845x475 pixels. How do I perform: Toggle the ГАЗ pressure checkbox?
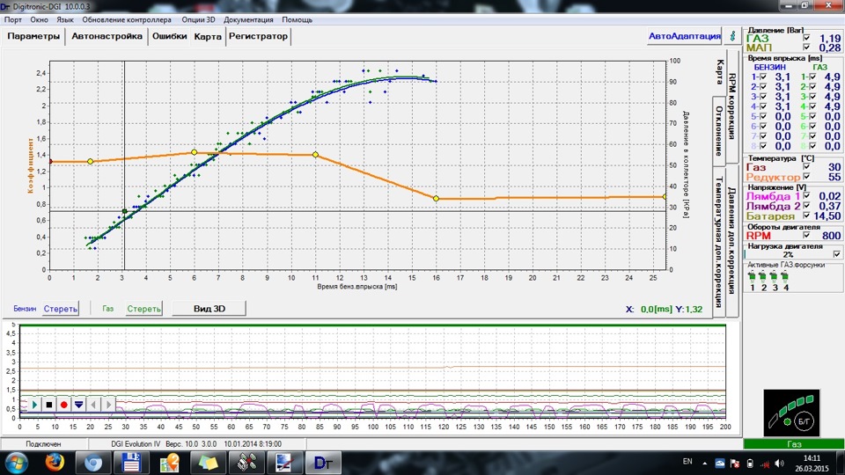pos(806,38)
